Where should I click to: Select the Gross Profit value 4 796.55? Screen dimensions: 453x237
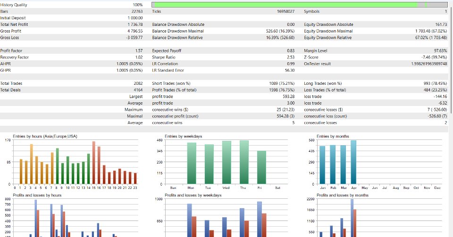coord(135,31)
